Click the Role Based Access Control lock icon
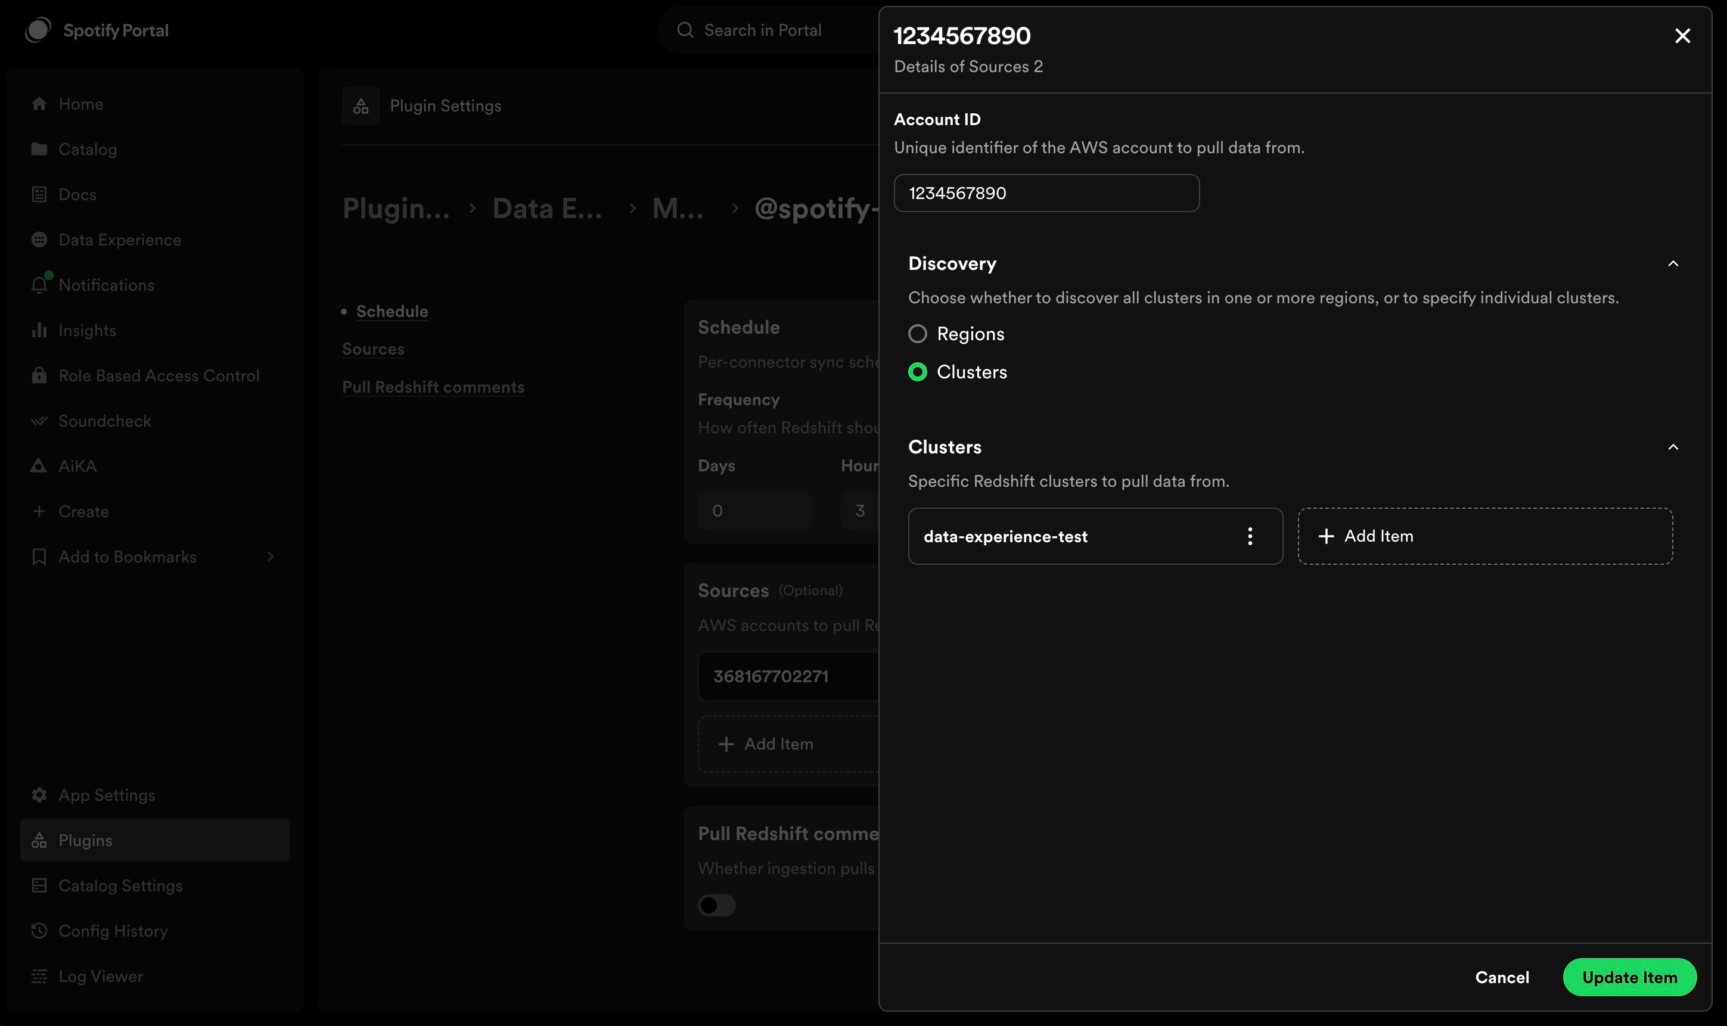 point(39,375)
